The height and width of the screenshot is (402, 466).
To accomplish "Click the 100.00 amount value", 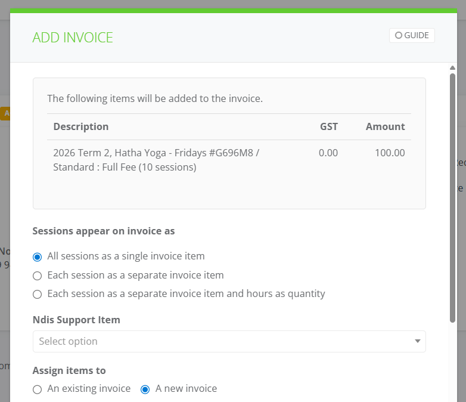I will (x=390, y=153).
